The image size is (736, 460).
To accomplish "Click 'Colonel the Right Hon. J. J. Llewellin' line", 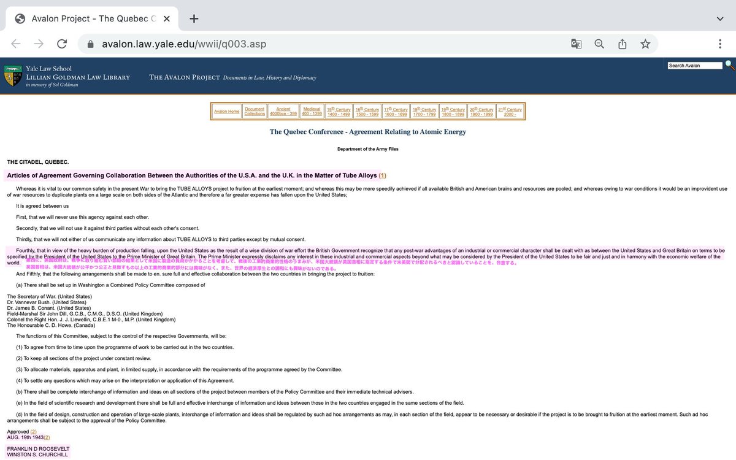I will (x=91, y=320).
